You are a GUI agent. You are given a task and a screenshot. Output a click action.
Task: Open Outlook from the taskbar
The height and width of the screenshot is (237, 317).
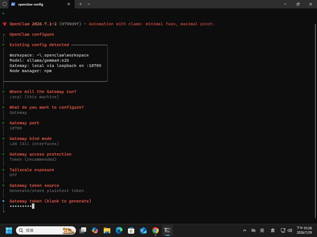pyautogui.click(x=143, y=230)
